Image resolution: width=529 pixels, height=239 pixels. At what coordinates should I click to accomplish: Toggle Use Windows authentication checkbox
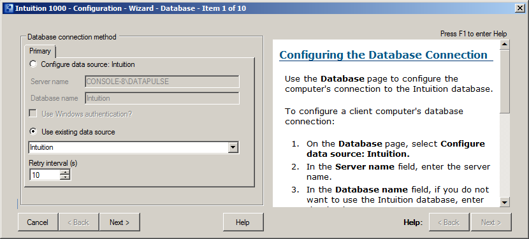point(33,113)
